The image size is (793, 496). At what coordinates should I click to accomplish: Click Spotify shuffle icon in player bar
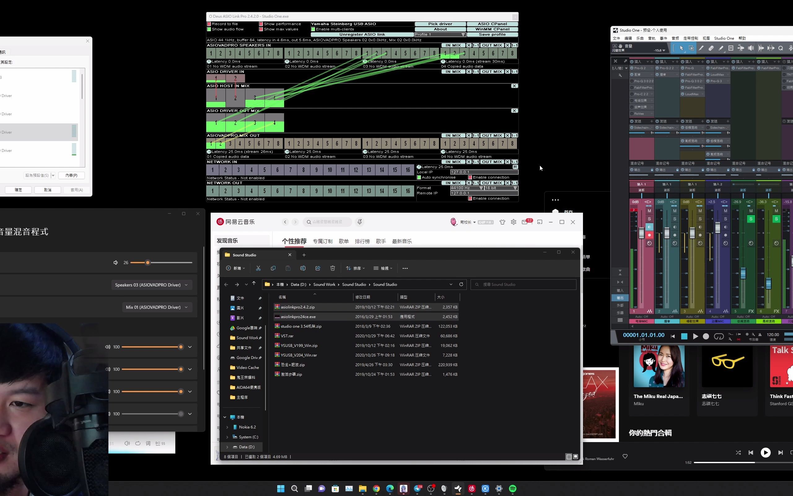[x=738, y=453]
